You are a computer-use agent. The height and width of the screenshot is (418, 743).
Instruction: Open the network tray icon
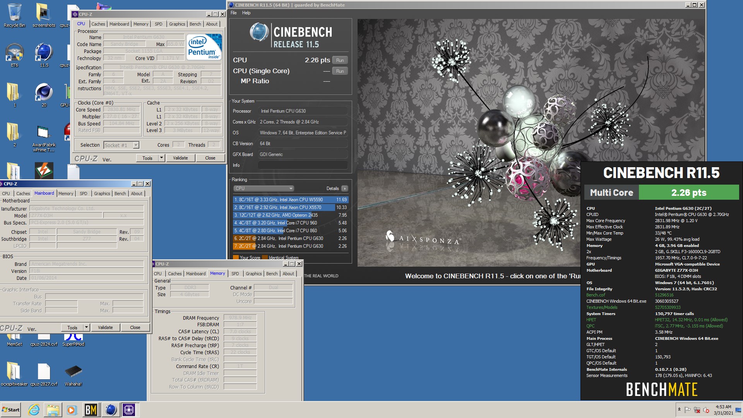tap(697, 410)
